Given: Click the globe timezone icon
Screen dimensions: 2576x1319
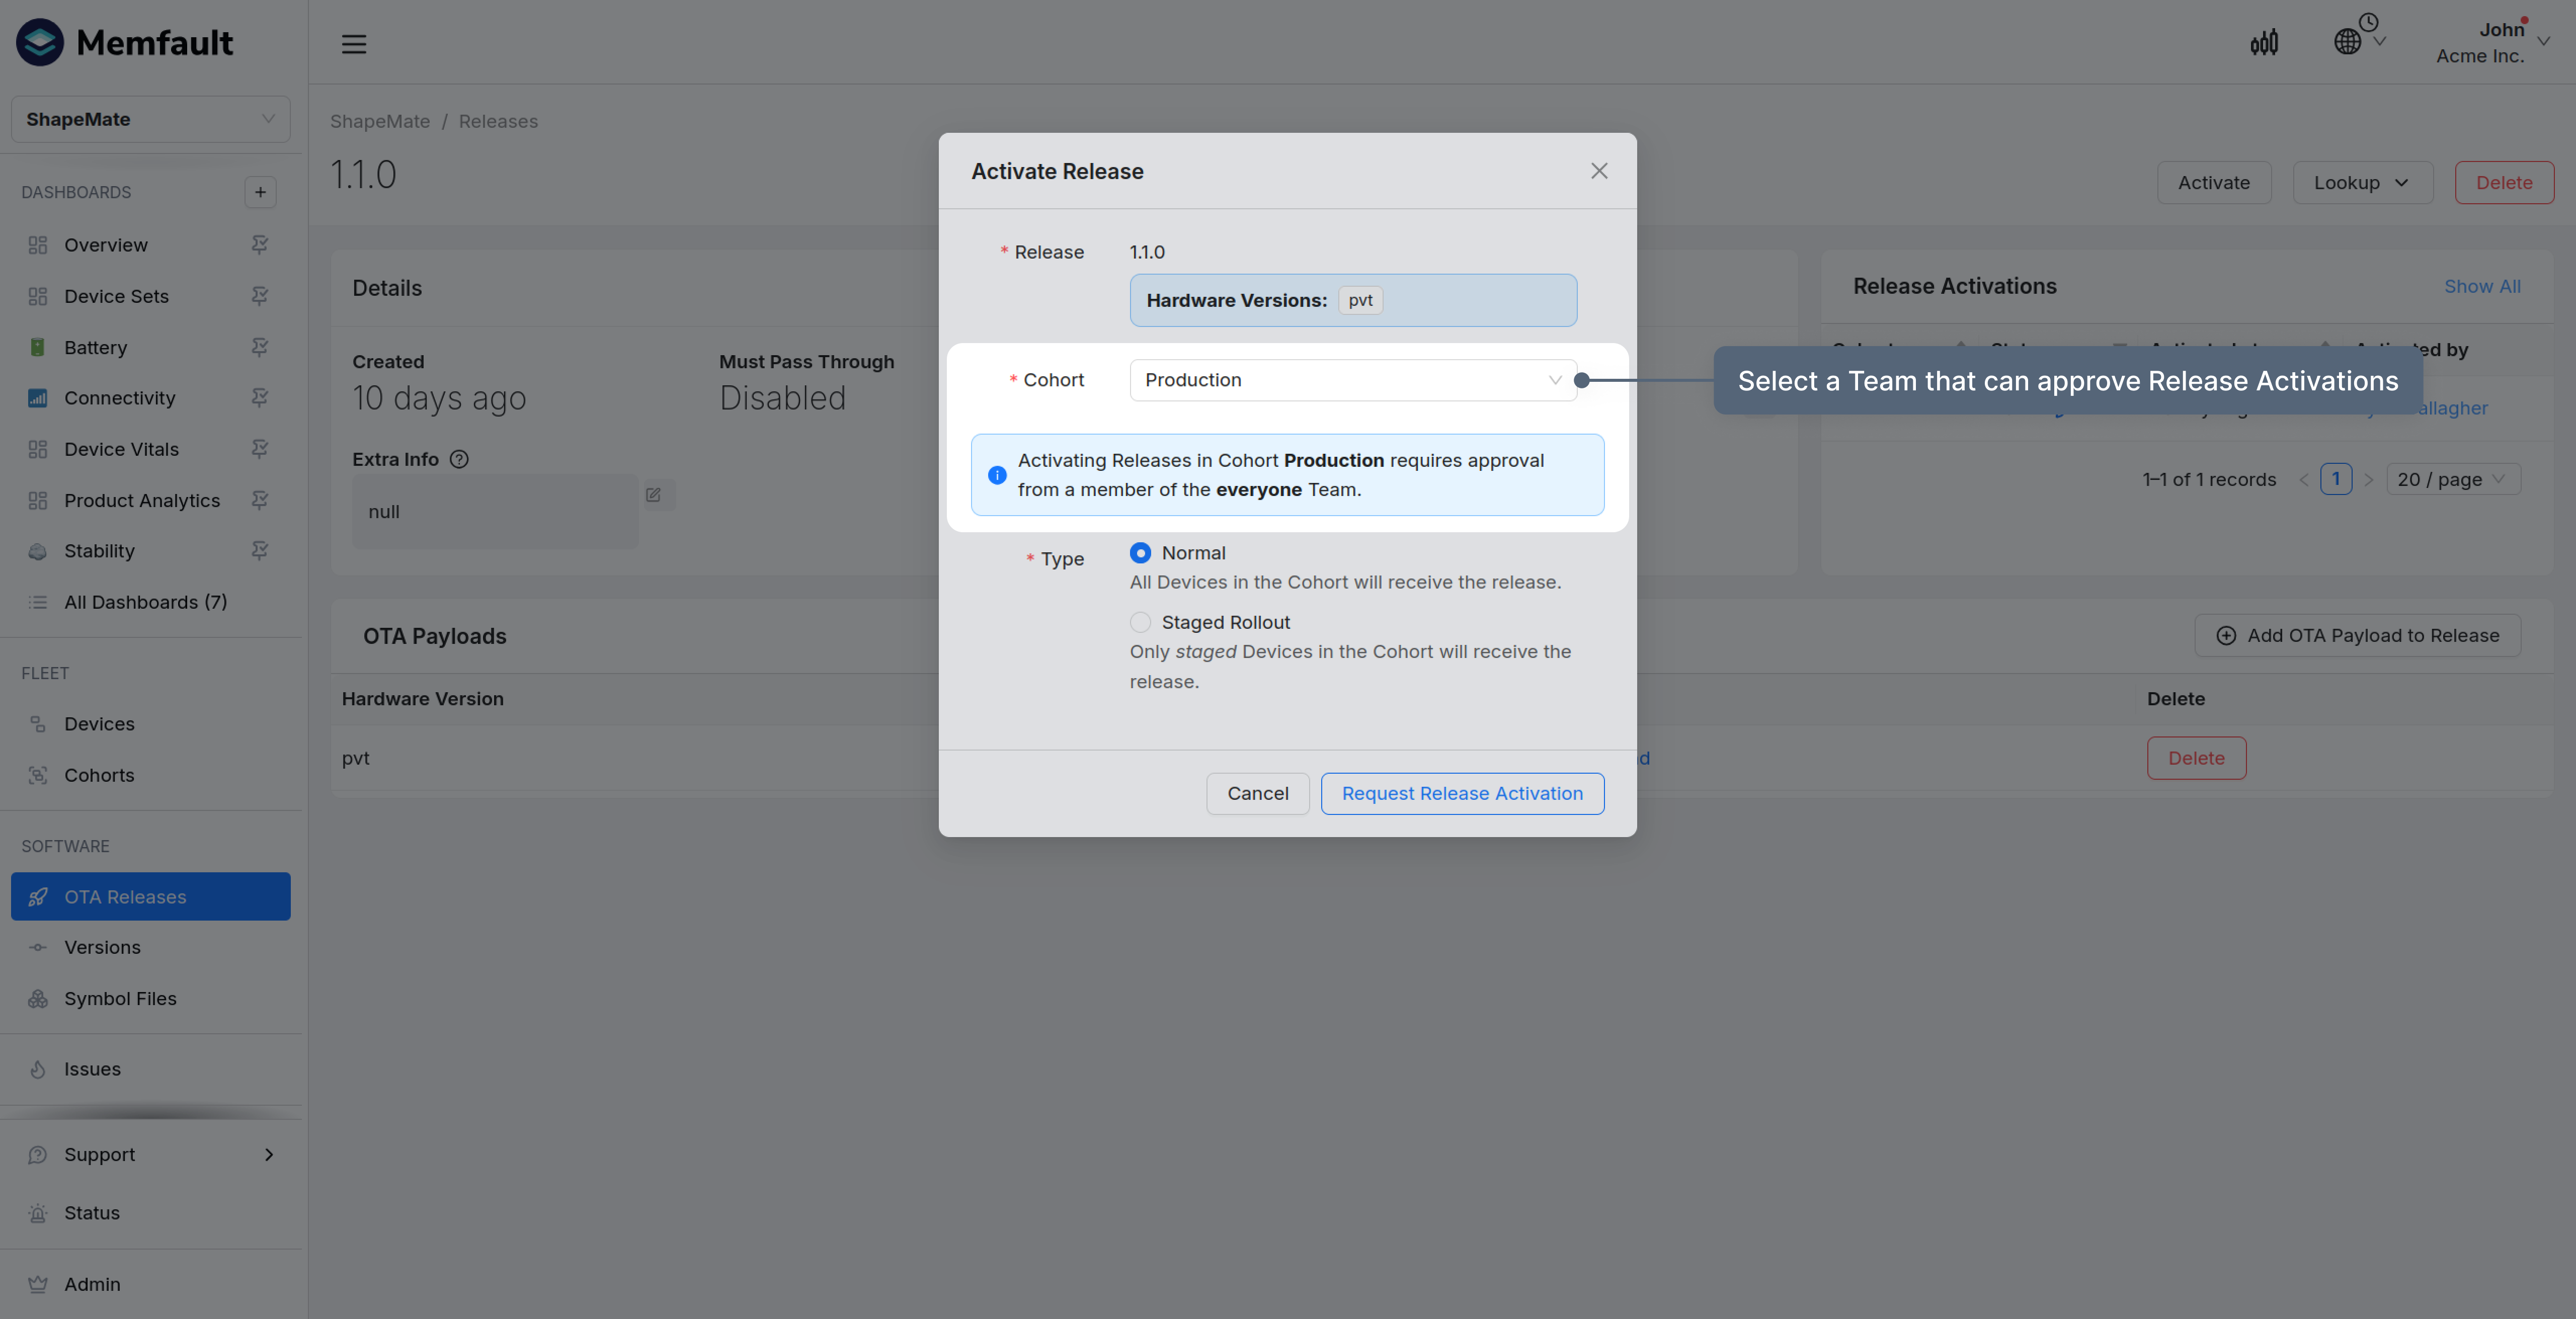Looking at the screenshot, I should [2347, 42].
